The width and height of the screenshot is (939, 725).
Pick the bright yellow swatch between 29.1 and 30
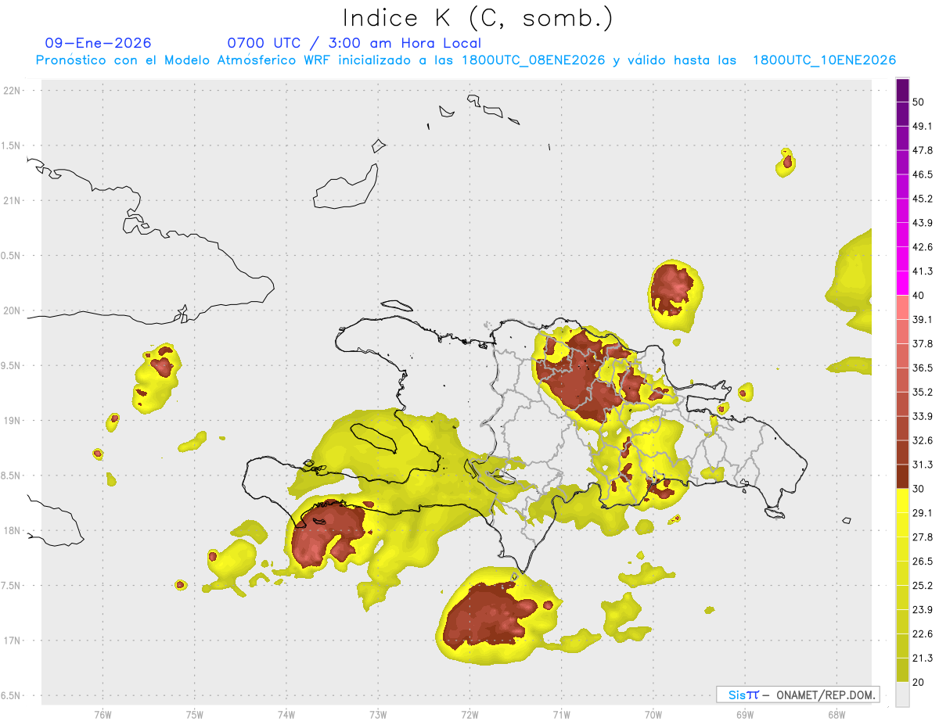902,501
